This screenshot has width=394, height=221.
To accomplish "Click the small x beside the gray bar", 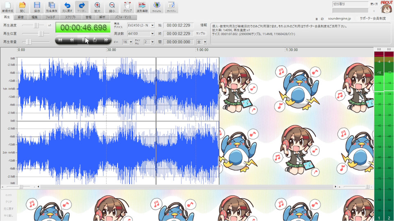I will click(x=374, y=11).
